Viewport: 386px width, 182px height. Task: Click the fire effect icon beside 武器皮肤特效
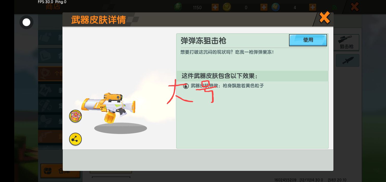(x=186, y=86)
